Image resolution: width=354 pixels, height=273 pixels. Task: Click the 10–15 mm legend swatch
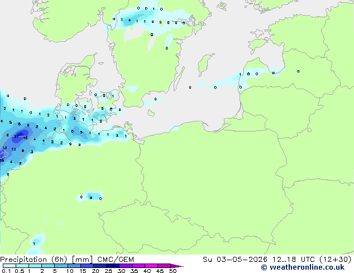(x=74, y=266)
